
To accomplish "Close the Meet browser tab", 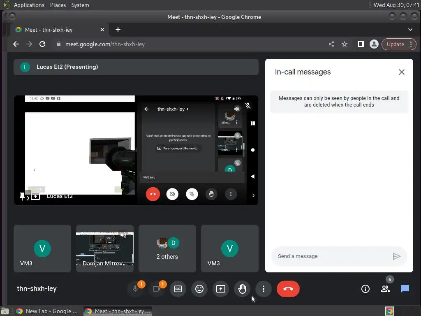I will [102, 30].
